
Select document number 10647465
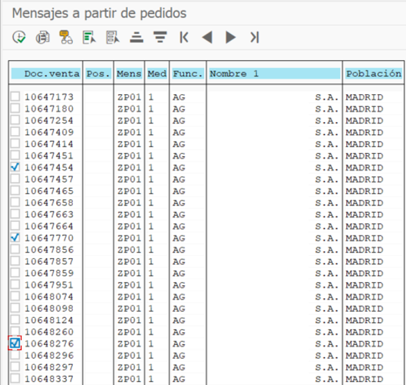pos(49,191)
